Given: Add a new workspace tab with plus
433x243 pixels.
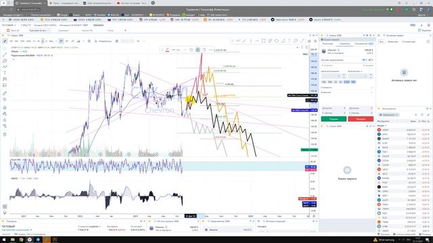Looking at the screenshot, I should tap(125, 30).
